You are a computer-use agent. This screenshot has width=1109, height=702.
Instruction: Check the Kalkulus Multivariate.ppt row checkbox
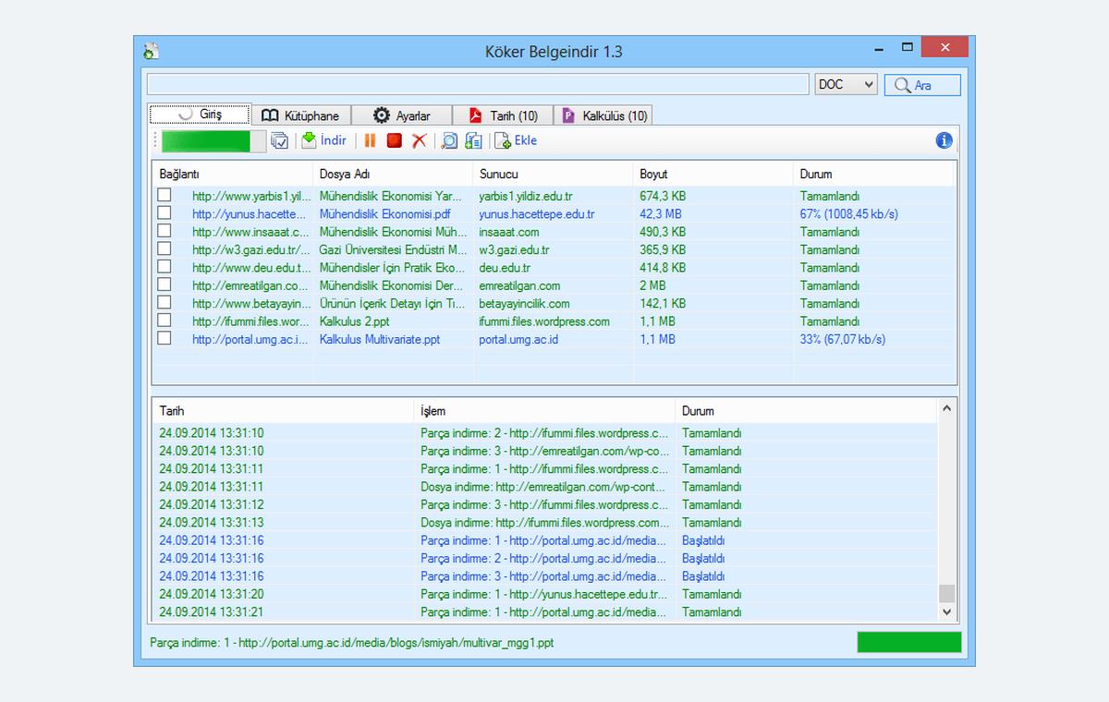tap(165, 338)
